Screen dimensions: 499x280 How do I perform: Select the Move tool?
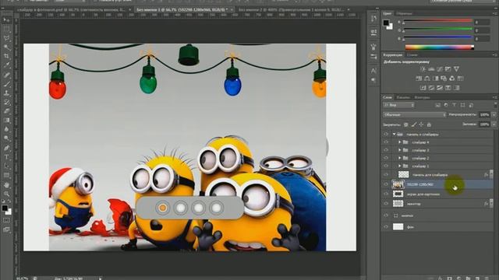click(x=6, y=19)
